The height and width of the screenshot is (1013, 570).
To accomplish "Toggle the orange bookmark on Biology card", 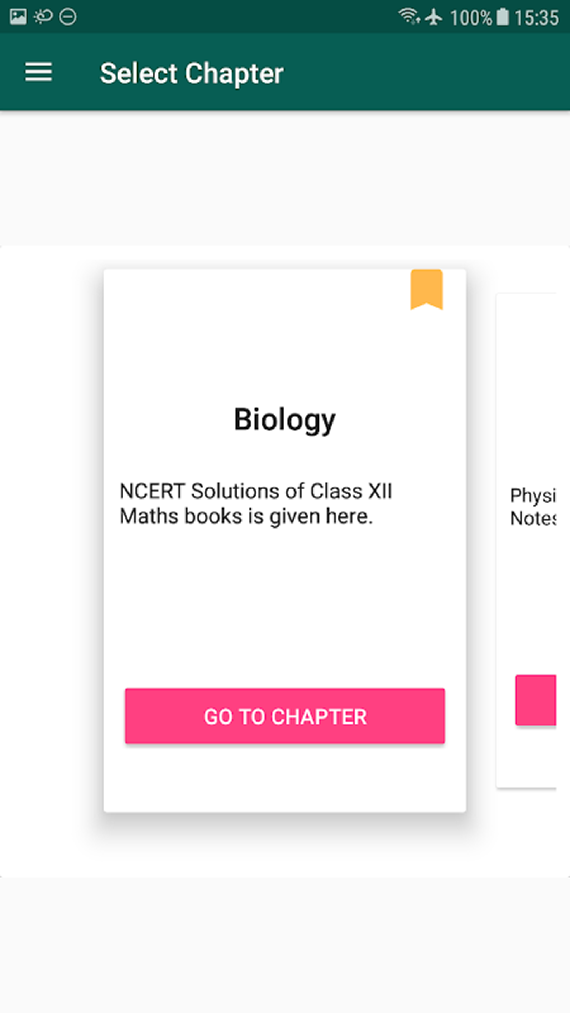I will click(426, 289).
